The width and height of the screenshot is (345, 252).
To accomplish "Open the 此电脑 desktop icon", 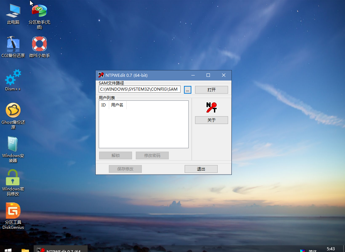I will coord(13,11).
